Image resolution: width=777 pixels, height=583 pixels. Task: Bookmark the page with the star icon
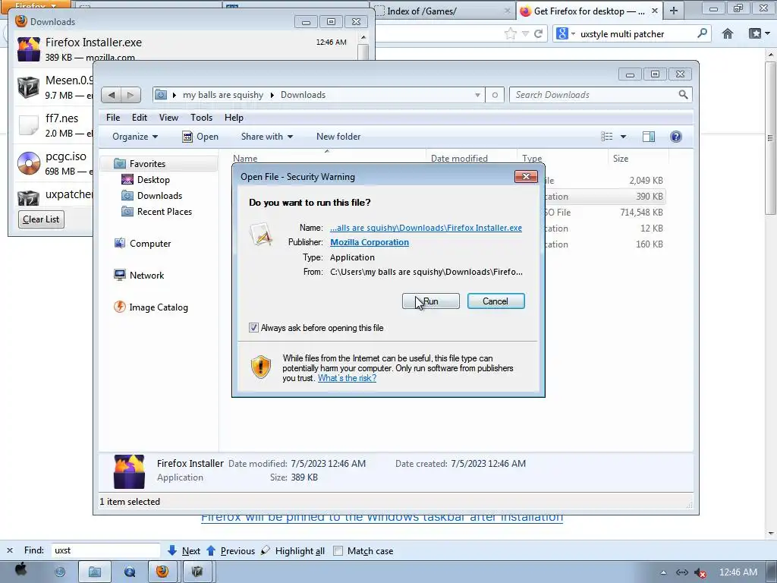[510, 33]
